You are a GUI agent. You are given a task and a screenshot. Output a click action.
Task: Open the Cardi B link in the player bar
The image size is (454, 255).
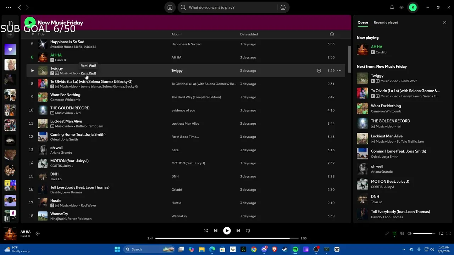[x=25, y=236]
